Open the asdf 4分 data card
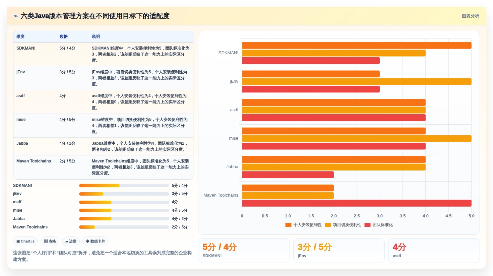 coord(434,251)
